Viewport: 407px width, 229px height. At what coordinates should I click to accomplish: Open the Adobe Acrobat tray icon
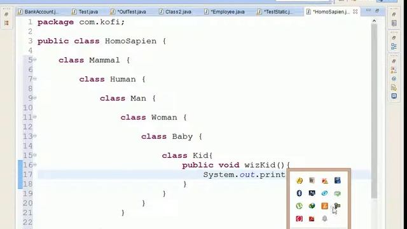[x=312, y=219]
